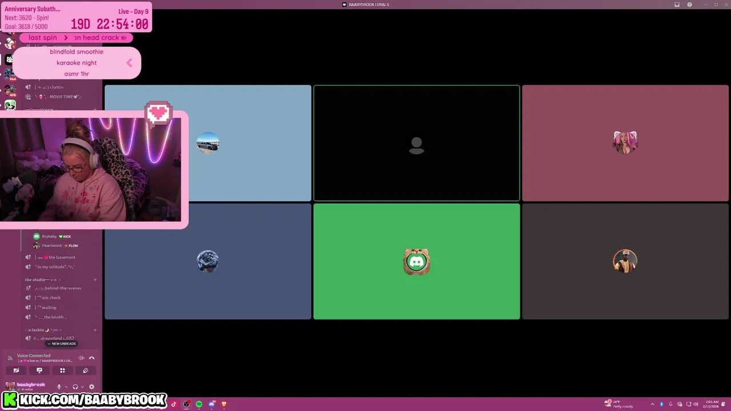Join 'the booth' voice channel

pos(60,317)
